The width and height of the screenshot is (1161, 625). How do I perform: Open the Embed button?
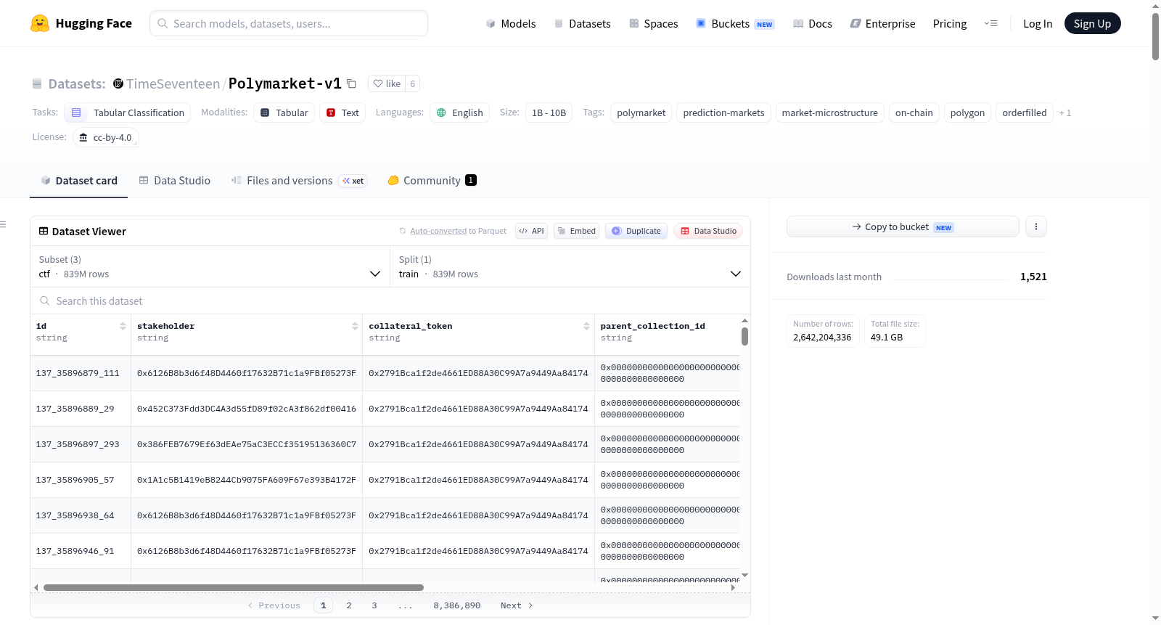click(x=576, y=231)
